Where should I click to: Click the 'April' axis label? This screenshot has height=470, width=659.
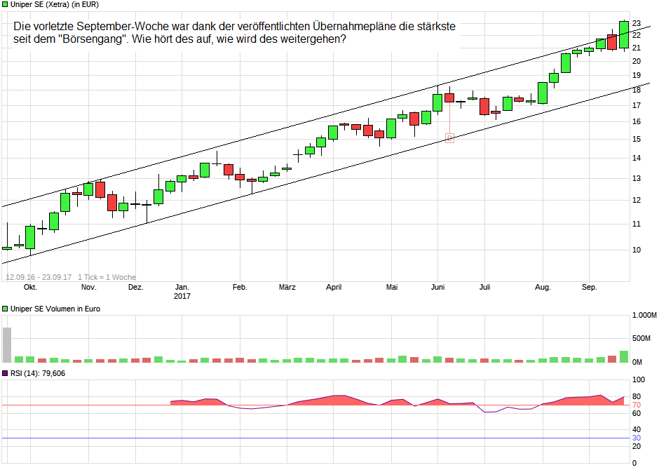click(334, 287)
